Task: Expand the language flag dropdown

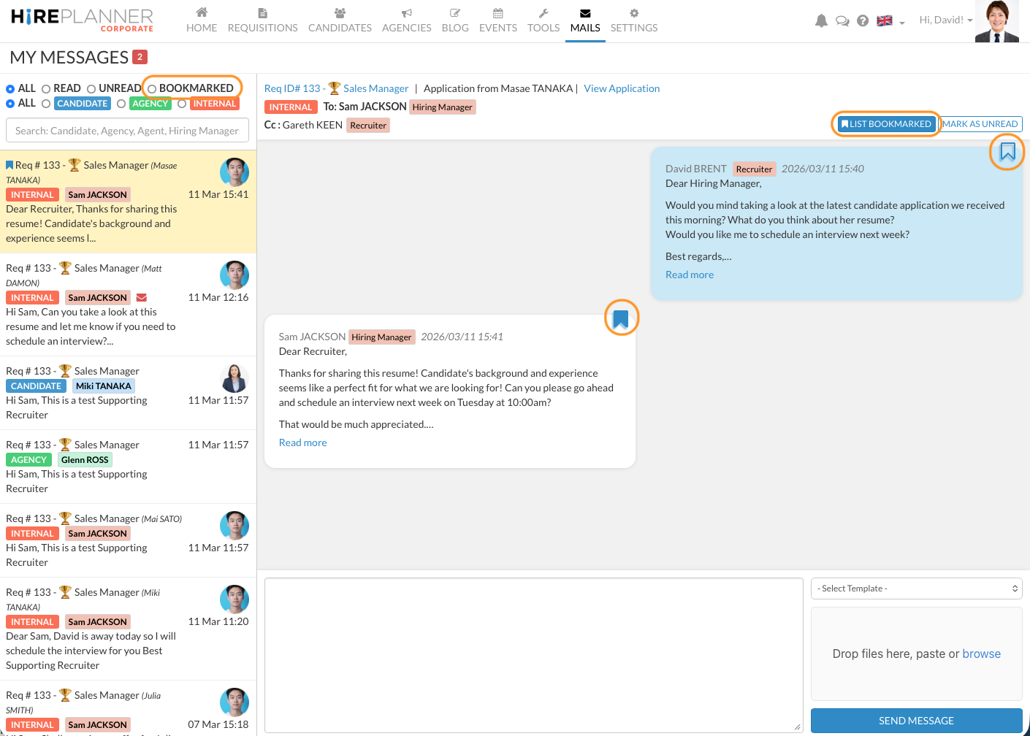Action: point(890,21)
